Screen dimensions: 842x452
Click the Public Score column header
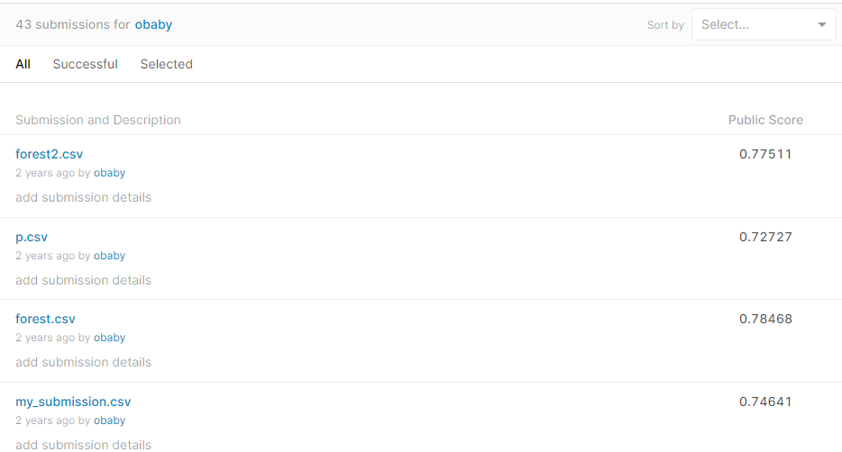click(765, 120)
